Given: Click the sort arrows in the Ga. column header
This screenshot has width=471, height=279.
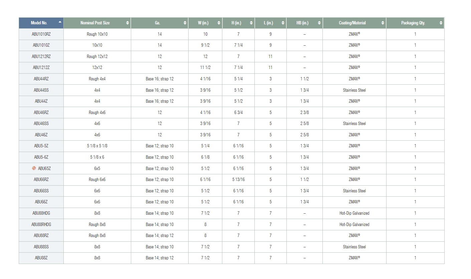Looking at the screenshot, I should pyautogui.click(x=185, y=23).
